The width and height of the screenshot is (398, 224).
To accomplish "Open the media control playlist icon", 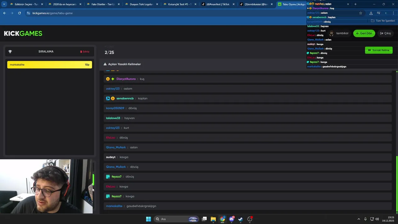I will tap(378, 13).
